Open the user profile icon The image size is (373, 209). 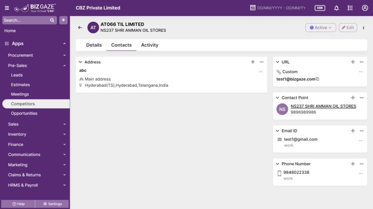tap(365, 8)
